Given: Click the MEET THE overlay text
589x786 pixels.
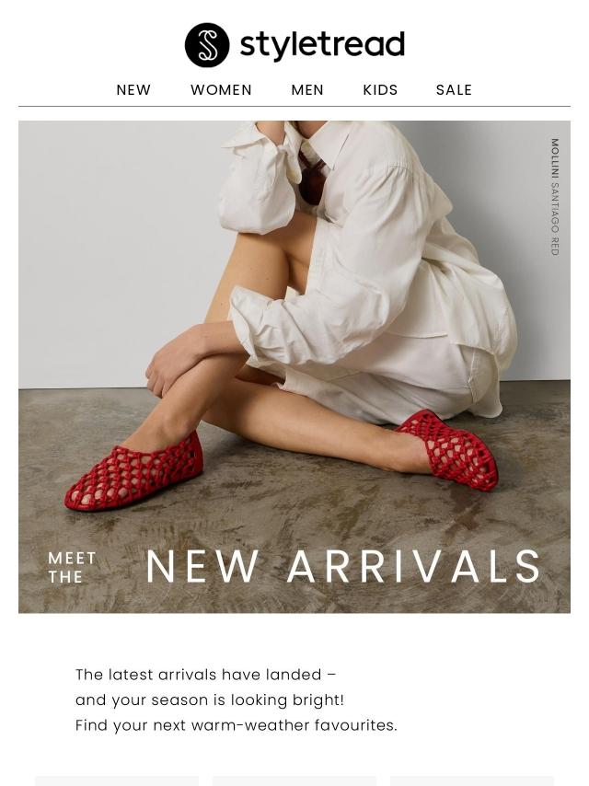Looking at the screenshot, I should 72,568.
